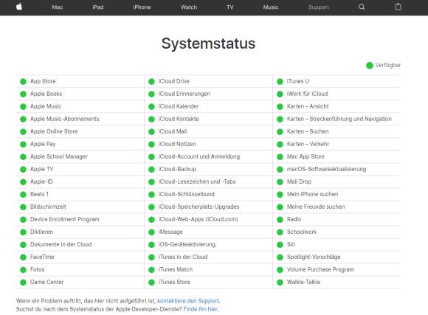
Task: Select the 'Apple Books' status row text
Action: click(46, 94)
